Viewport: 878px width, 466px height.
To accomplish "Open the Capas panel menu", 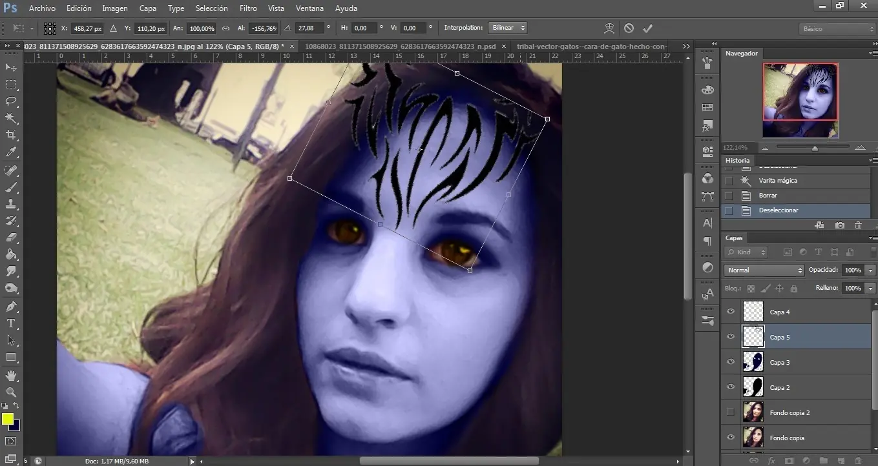I will [x=873, y=238].
